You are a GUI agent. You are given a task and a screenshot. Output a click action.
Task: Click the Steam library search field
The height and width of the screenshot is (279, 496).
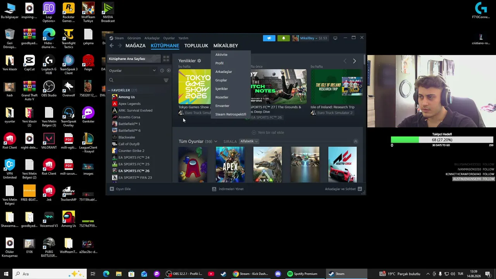click(136, 80)
